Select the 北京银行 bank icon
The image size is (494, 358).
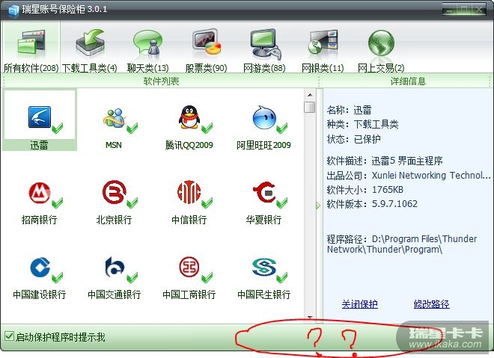pyautogui.click(x=114, y=192)
